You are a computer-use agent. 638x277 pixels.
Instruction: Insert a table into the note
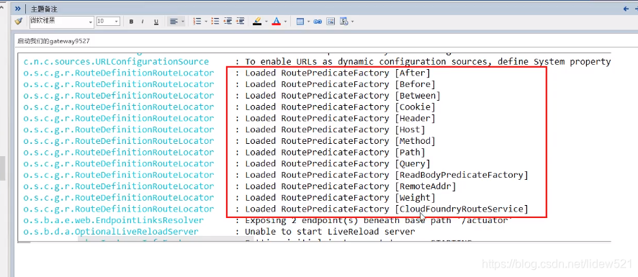pyautogui.click(x=300, y=22)
